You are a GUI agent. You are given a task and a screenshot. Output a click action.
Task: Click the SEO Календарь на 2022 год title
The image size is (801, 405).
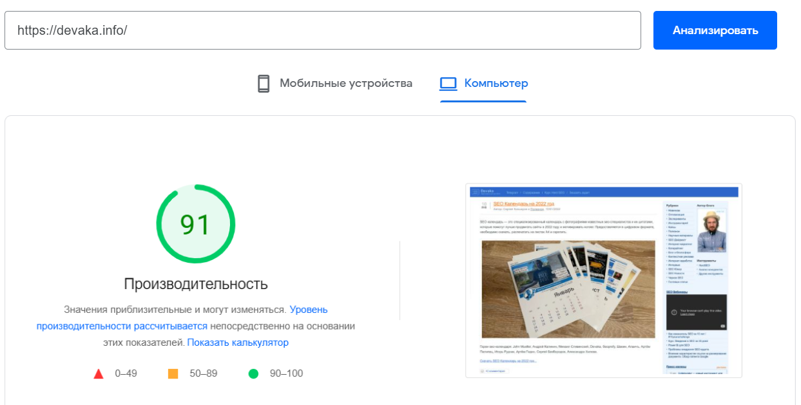pos(523,203)
